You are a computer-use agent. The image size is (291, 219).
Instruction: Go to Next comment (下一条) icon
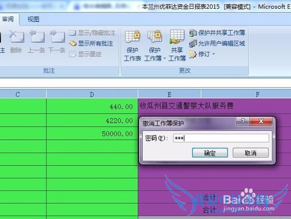pyautogui.click(x=57, y=41)
